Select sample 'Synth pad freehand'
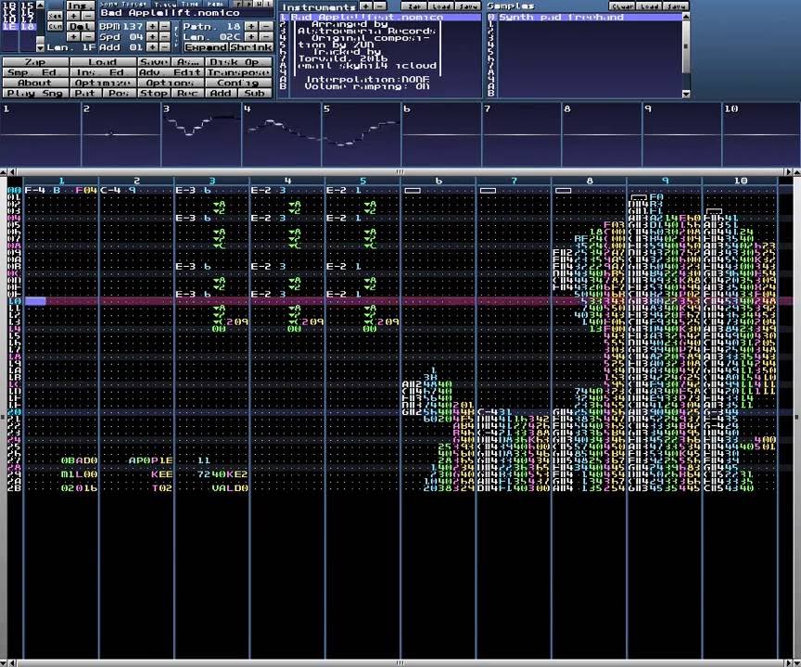The width and height of the screenshot is (801, 667). [590, 17]
